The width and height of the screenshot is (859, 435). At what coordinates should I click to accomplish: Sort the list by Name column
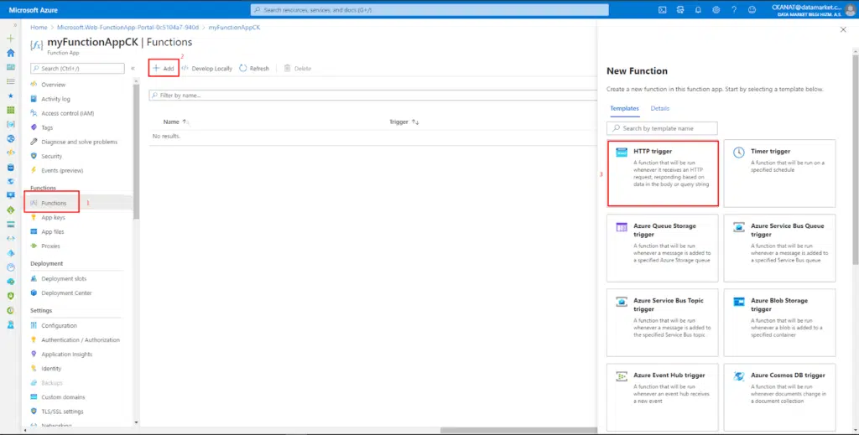coord(175,122)
